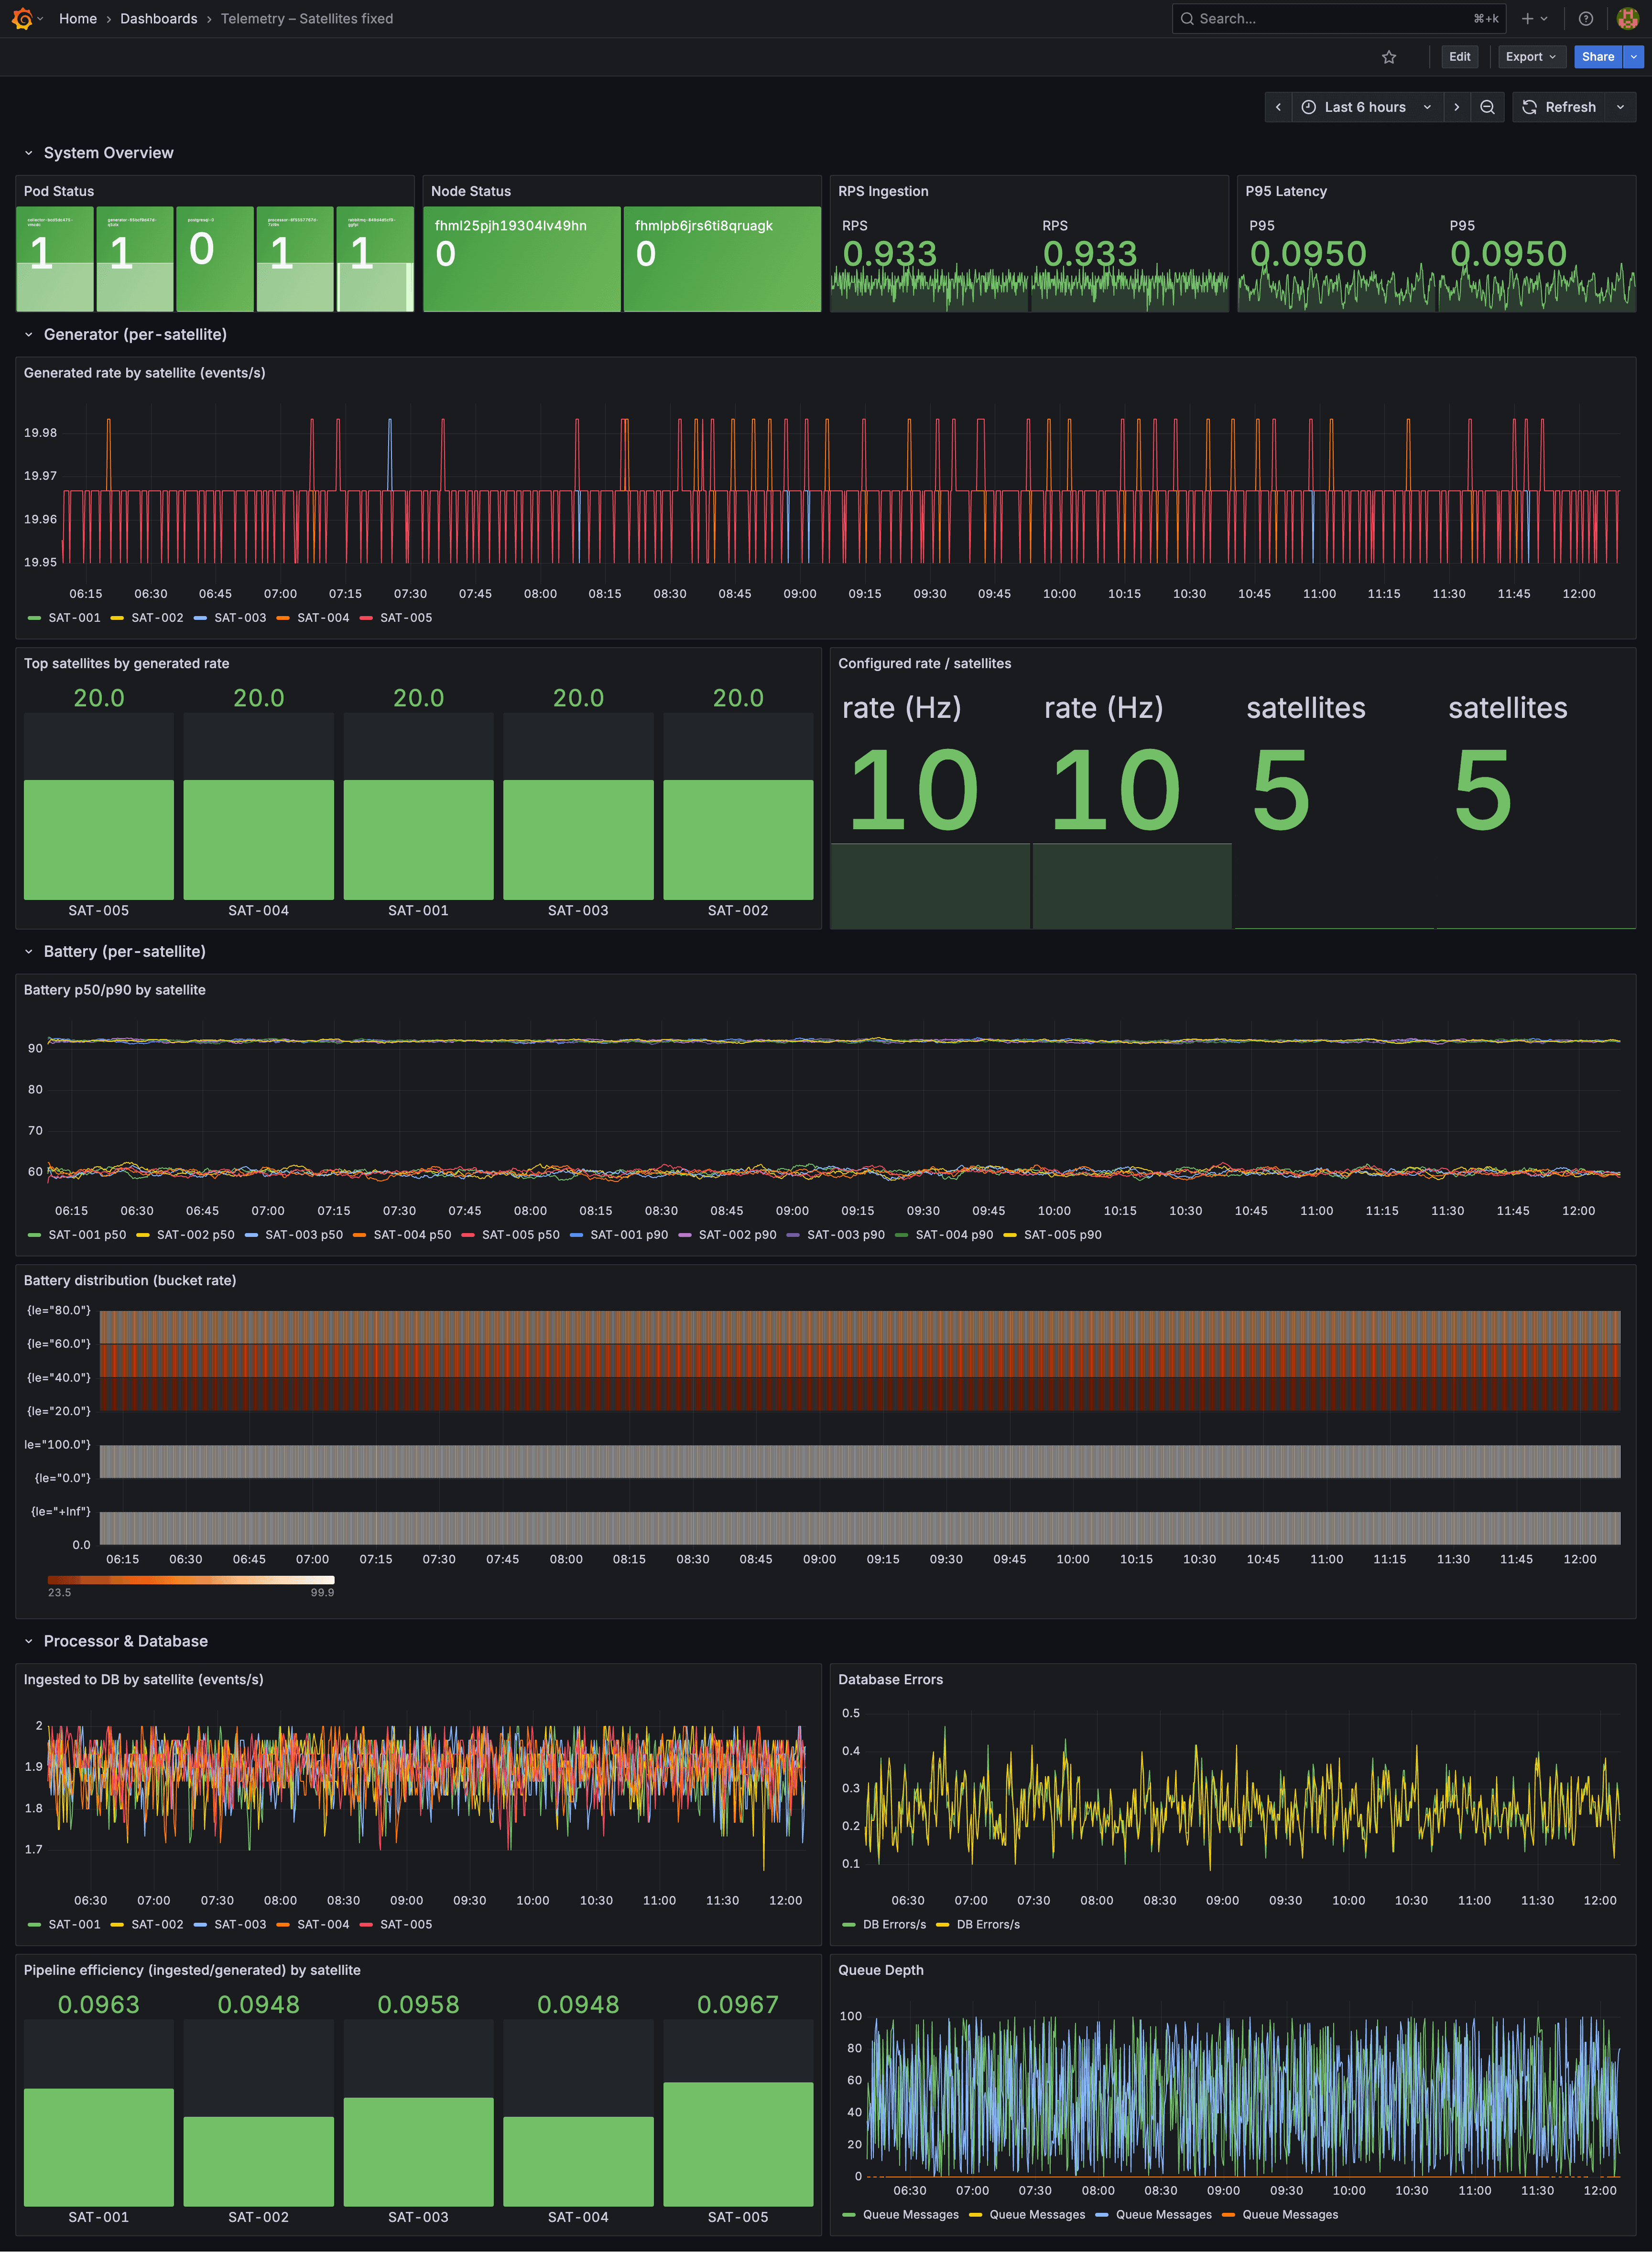Open the help question-mark menu
Image resolution: width=1652 pixels, height=2253 pixels.
[1586, 18]
